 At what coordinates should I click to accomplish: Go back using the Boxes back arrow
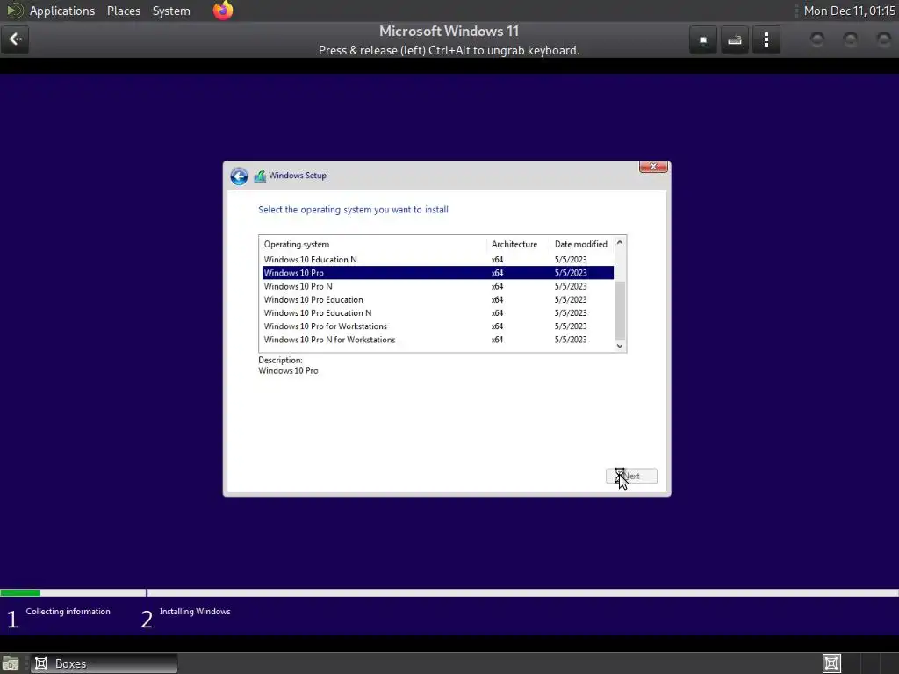(x=15, y=39)
